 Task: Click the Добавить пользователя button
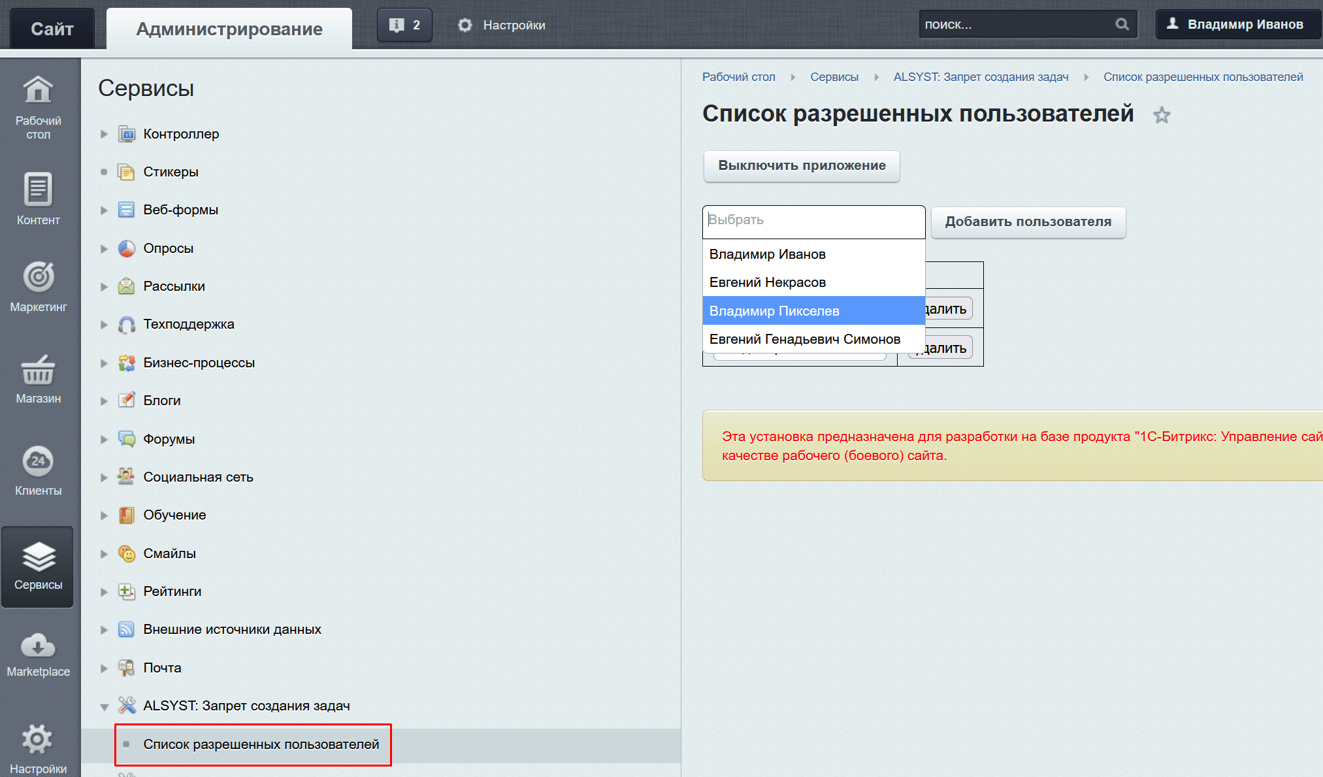(x=1028, y=220)
